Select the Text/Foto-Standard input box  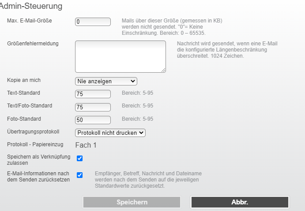tap(93, 107)
